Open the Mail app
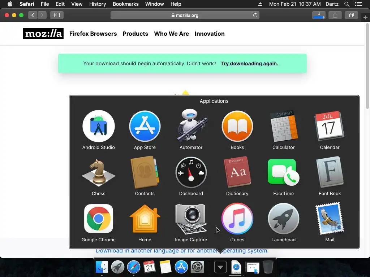The image size is (370, 277). click(x=330, y=218)
